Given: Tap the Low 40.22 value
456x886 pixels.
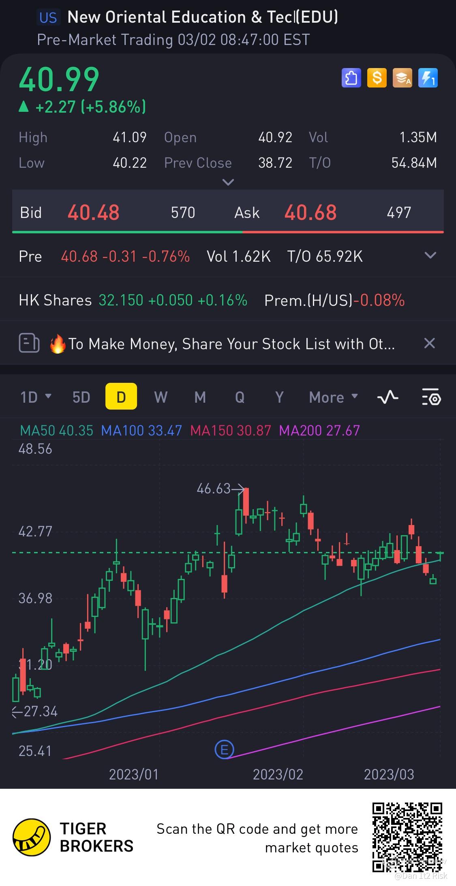Looking at the screenshot, I should point(130,162).
